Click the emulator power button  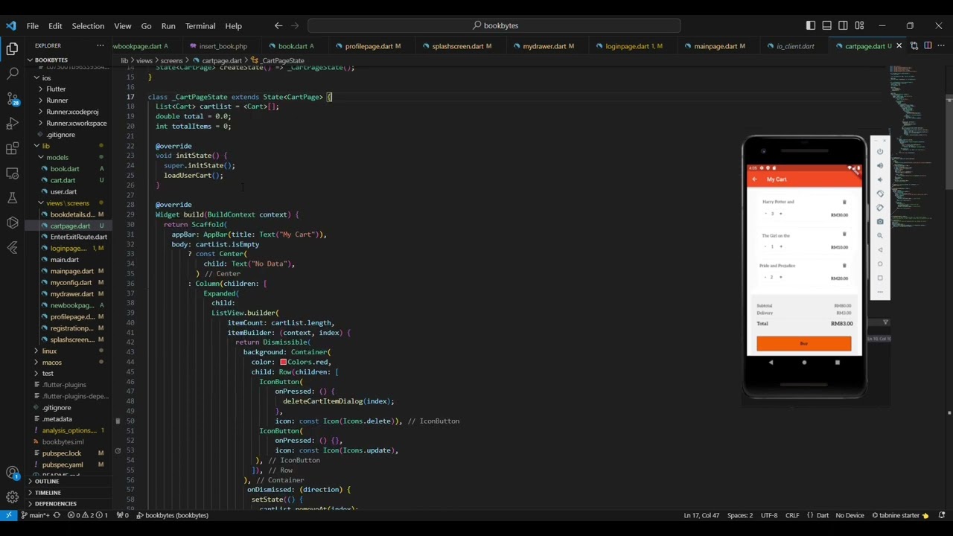(x=880, y=151)
